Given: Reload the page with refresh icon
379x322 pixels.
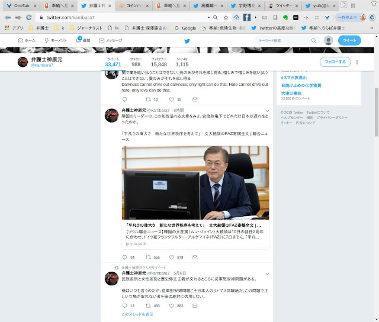Looking at the screenshot, I should [x=29, y=17].
